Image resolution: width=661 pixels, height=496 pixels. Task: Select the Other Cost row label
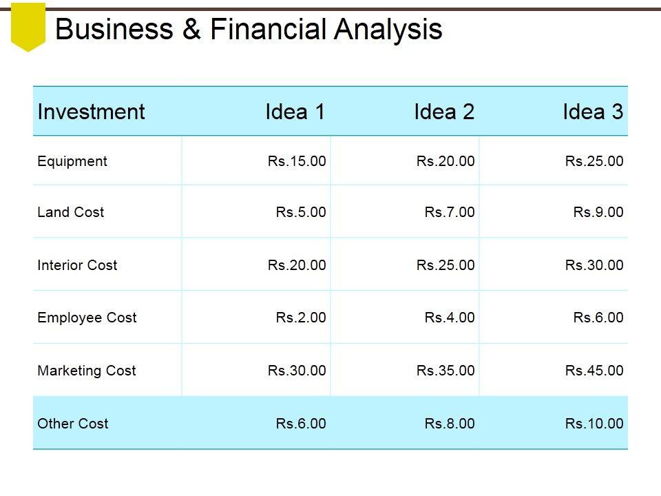click(73, 424)
